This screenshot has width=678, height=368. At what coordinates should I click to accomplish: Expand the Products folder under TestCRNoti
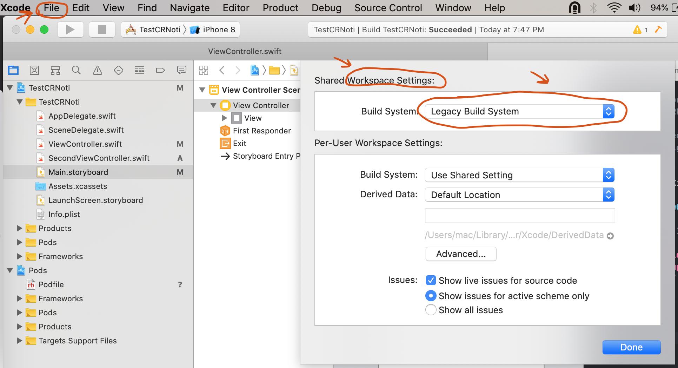(x=20, y=228)
